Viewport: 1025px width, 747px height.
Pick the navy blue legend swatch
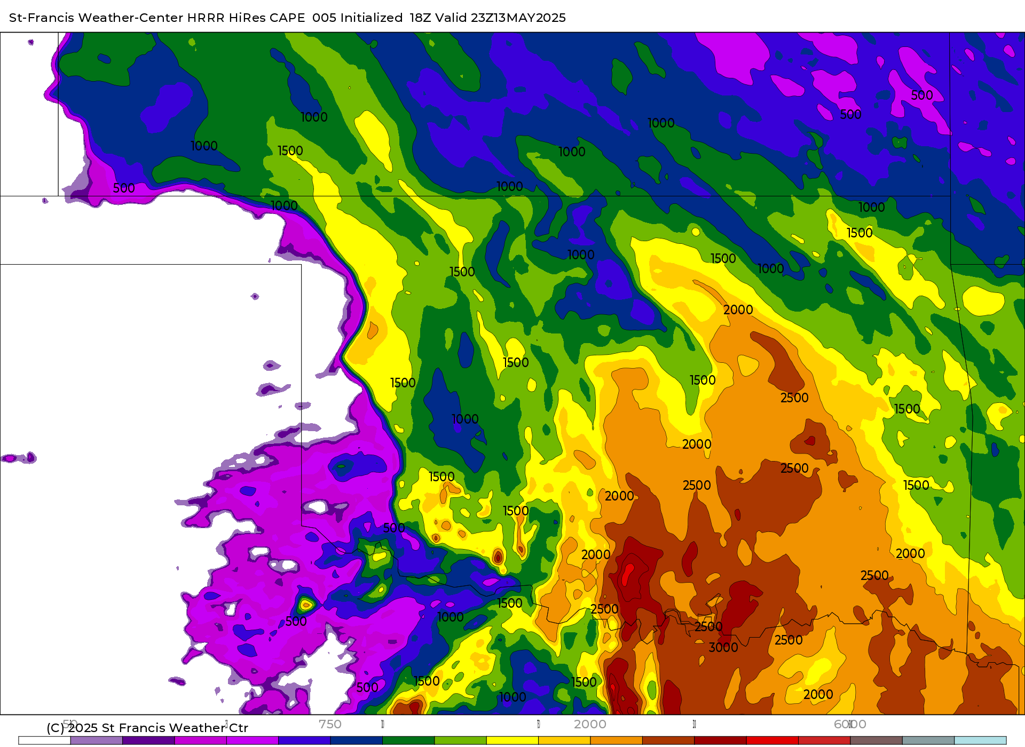(357, 741)
